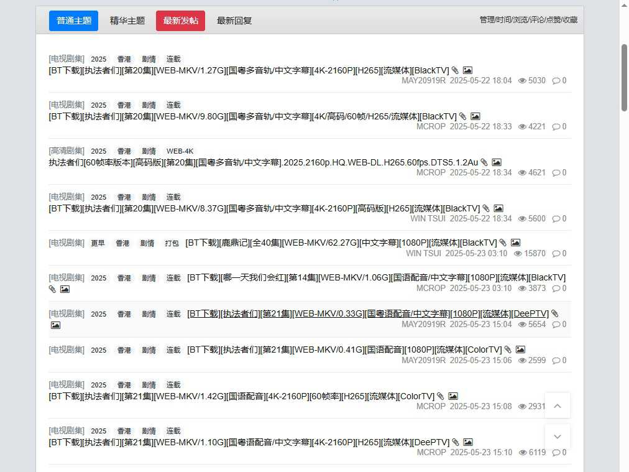Click image icon under 哪一天我们会红 post
Image resolution: width=629 pixels, height=472 pixels.
(65, 289)
